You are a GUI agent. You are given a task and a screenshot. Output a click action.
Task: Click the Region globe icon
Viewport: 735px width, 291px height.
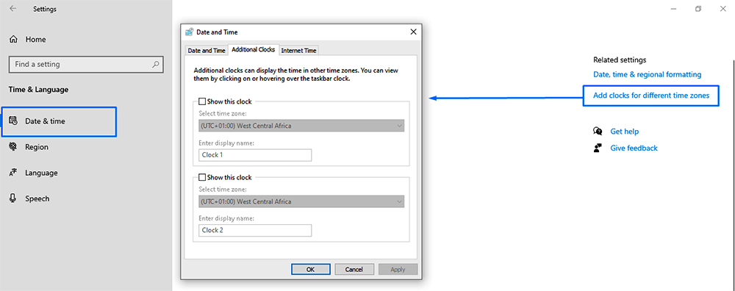(13, 147)
